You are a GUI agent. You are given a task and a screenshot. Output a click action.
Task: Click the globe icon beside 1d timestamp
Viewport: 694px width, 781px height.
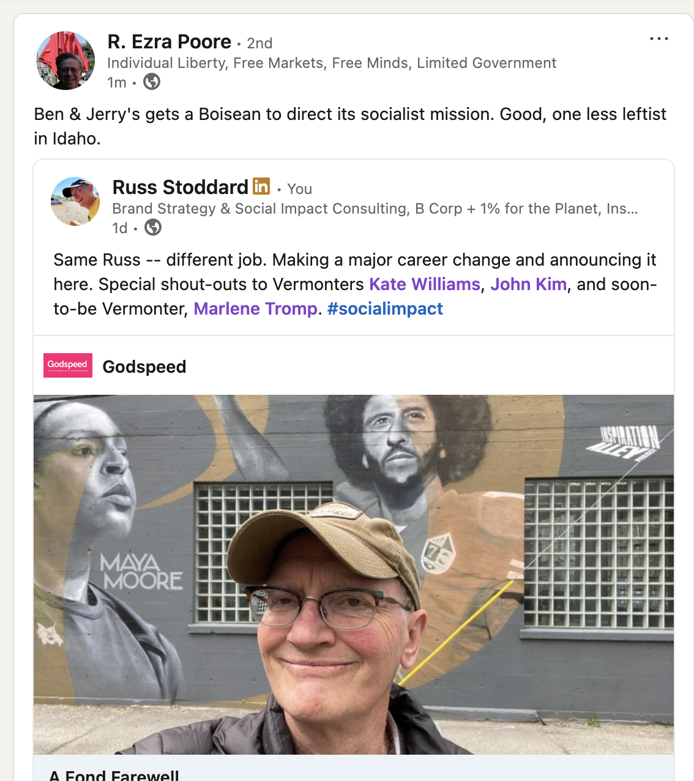pyautogui.click(x=153, y=228)
